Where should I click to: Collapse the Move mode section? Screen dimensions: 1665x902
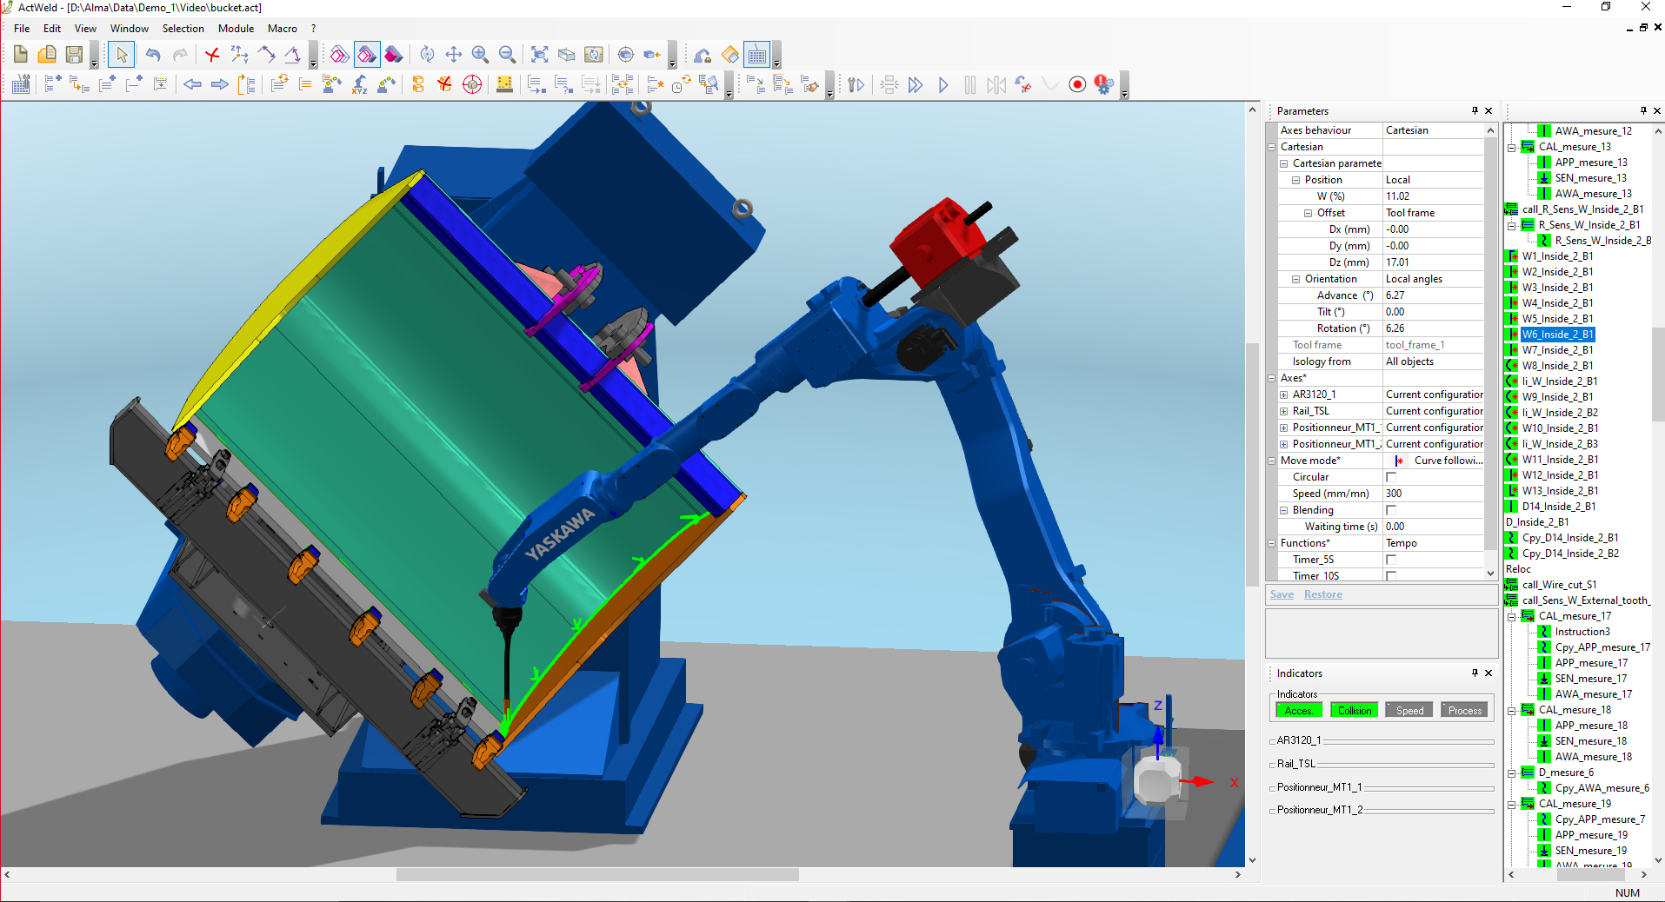coord(1272,461)
